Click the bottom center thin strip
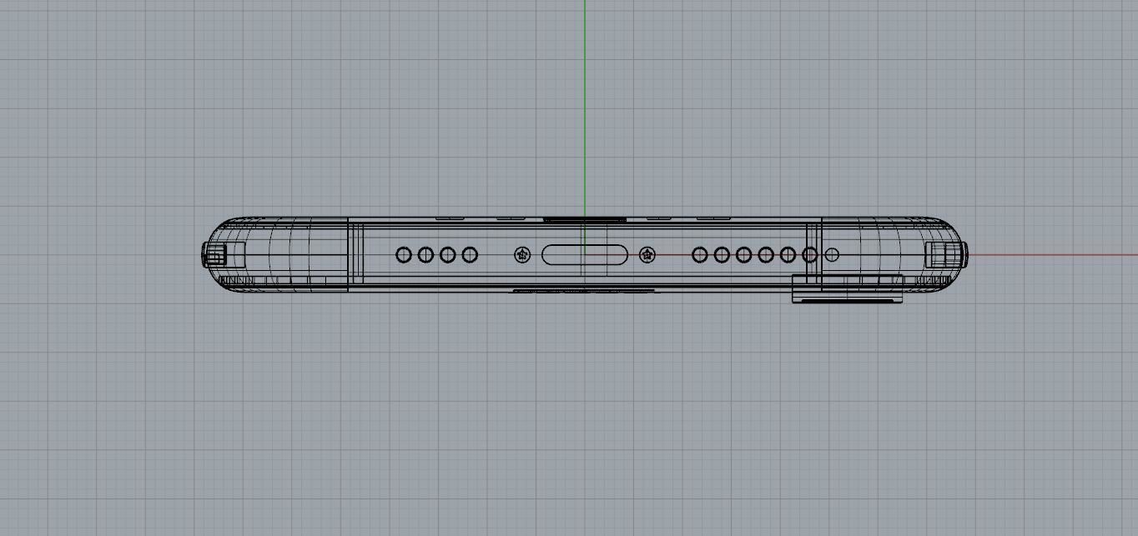This screenshot has height=536, width=1138. tap(584, 292)
